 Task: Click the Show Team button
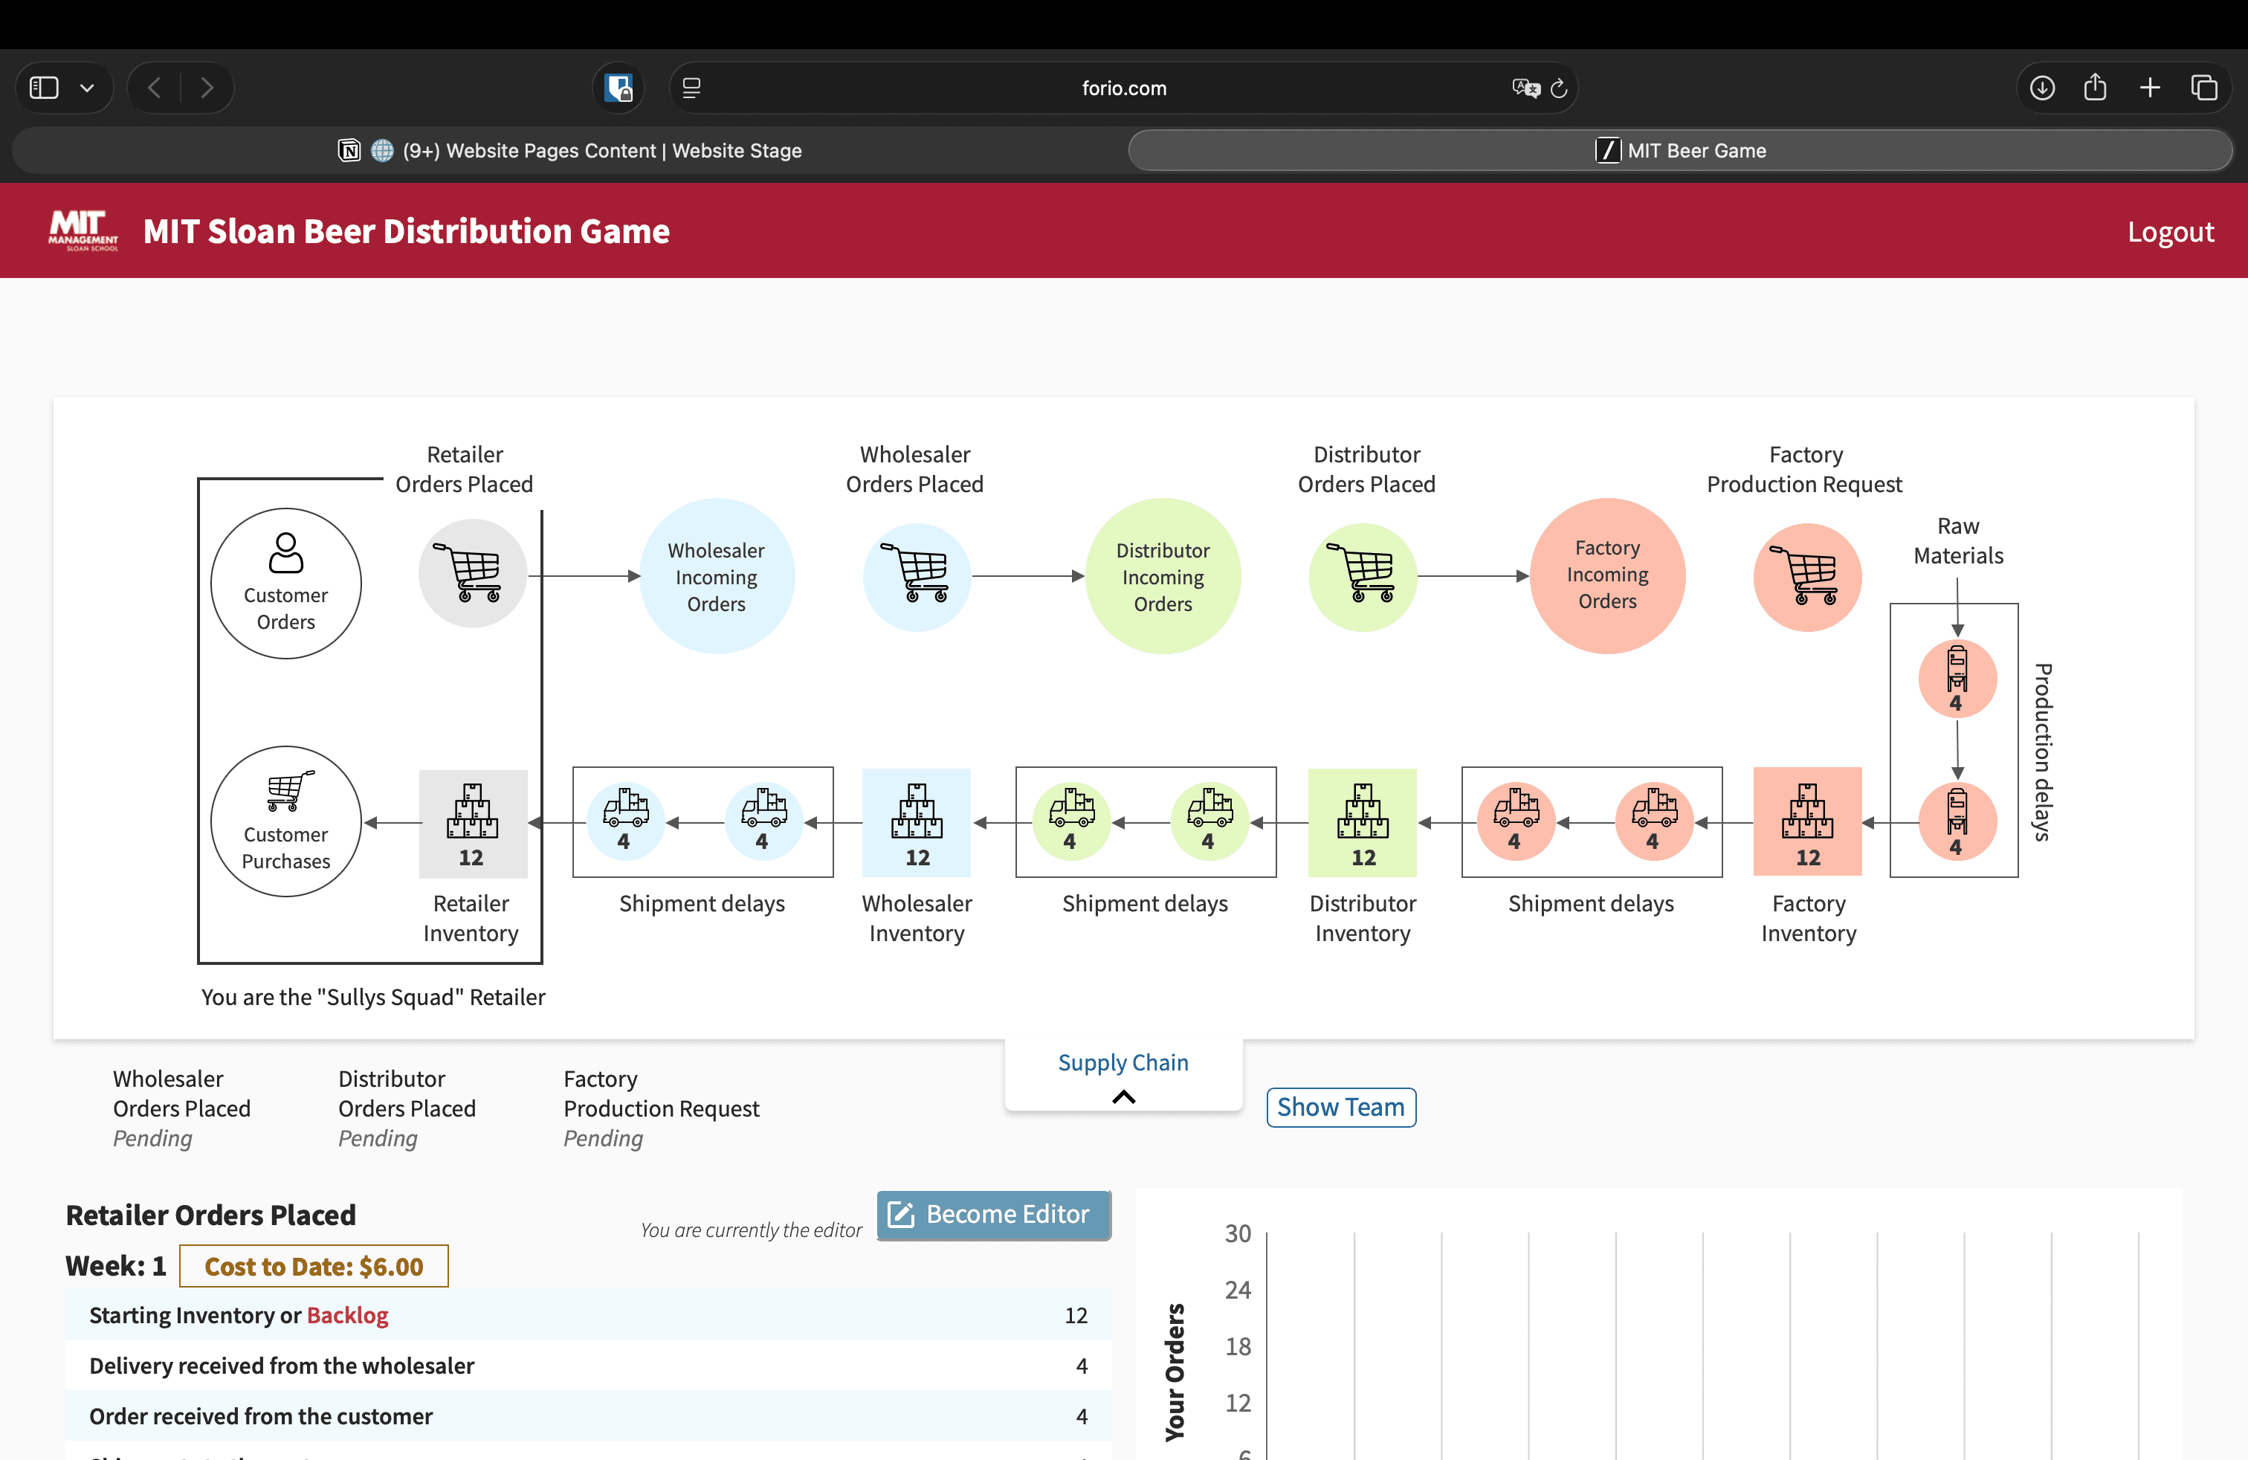pos(1340,1107)
